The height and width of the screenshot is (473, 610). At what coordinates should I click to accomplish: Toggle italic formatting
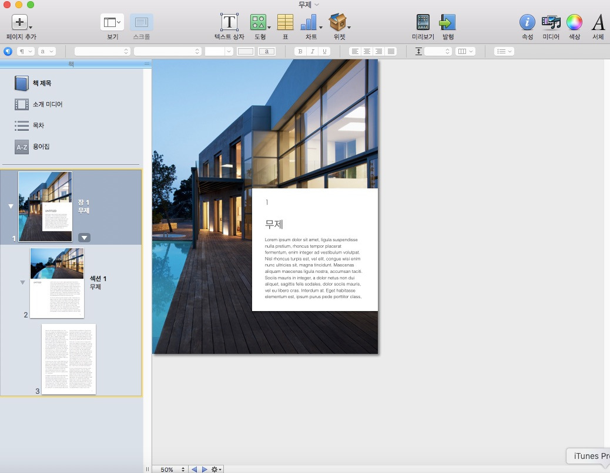[312, 51]
